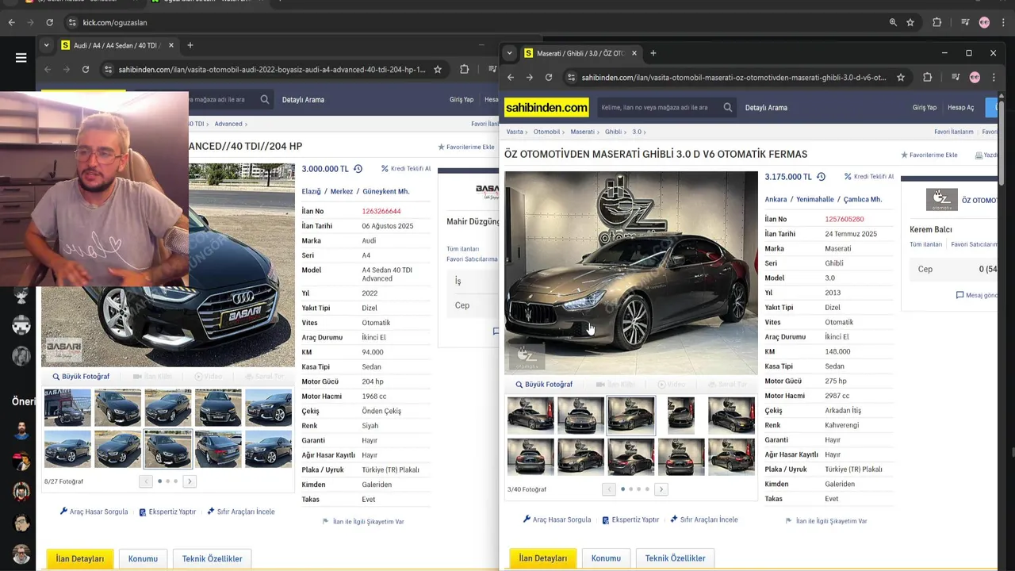Click Giriş Yap in Maserati window

click(925, 107)
